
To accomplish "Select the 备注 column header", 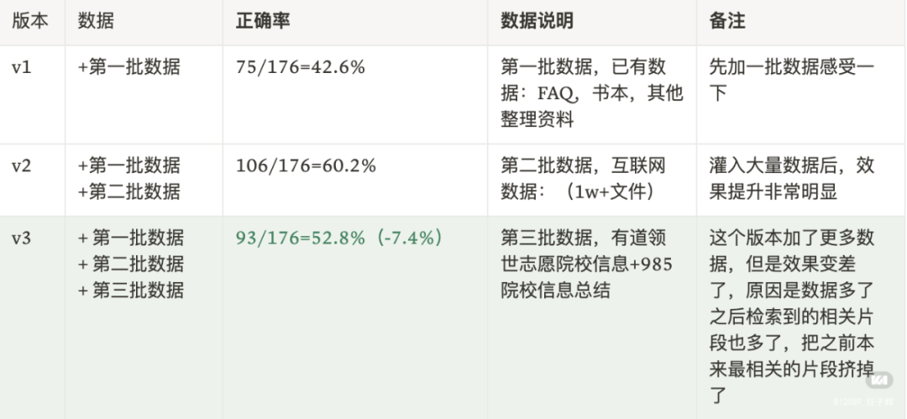I will pos(727,22).
